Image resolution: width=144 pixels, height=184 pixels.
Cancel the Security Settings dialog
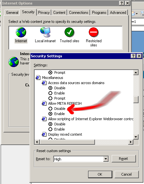point(127,174)
